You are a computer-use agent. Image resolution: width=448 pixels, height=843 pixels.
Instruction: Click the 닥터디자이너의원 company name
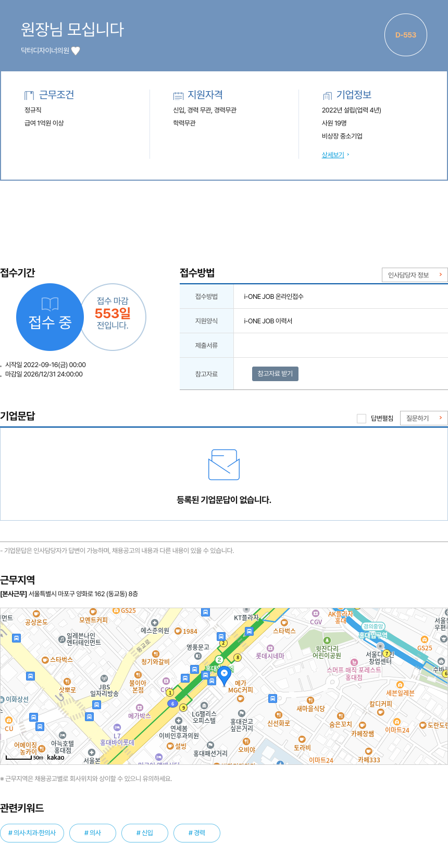click(45, 51)
